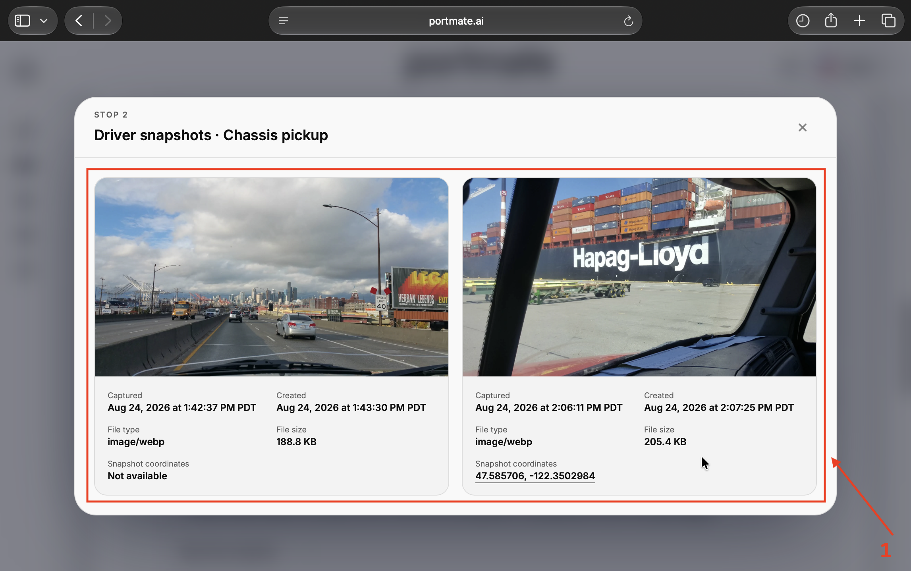Click captured time 1:42:37 PM PDT
Image resolution: width=911 pixels, height=571 pixels.
click(182, 408)
